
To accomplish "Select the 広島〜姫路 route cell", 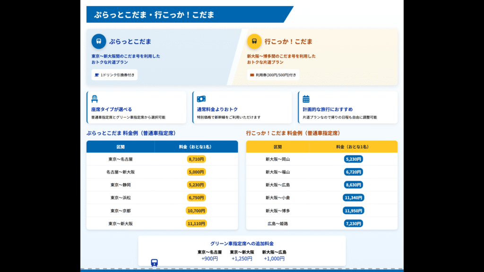I will coord(277,223).
